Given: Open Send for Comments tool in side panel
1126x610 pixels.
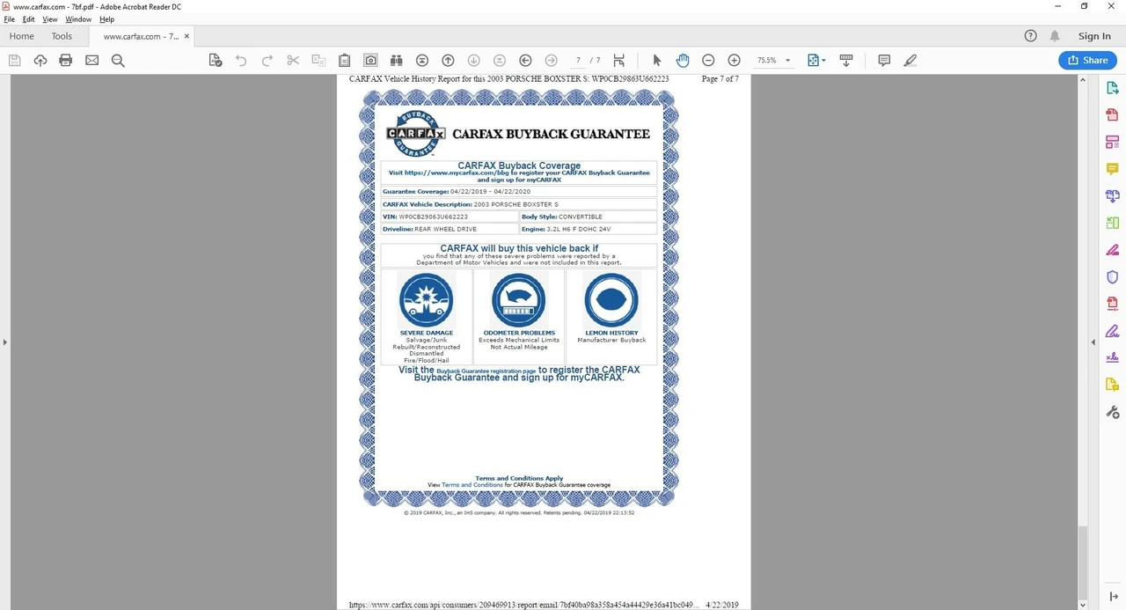Looking at the screenshot, I should 1112,385.
